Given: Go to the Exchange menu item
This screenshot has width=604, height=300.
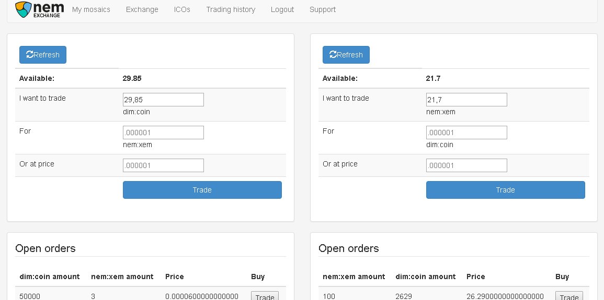Looking at the screenshot, I should [x=142, y=9].
